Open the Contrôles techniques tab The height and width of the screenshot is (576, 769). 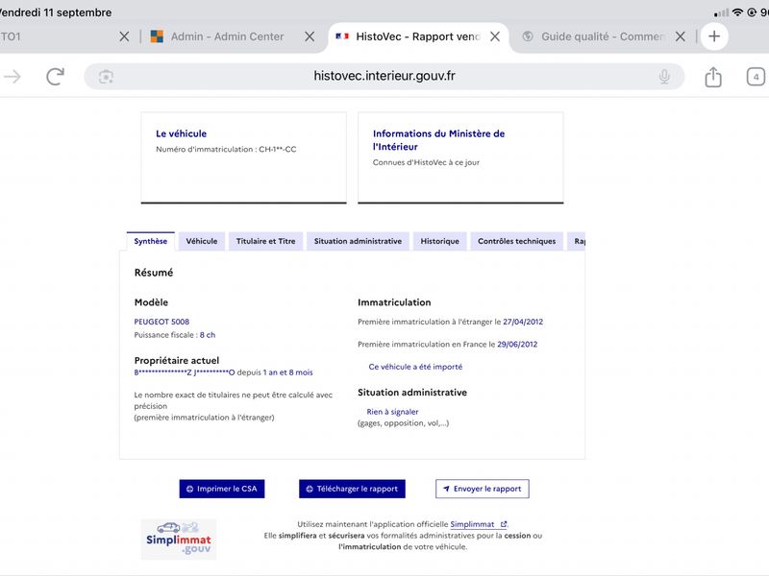click(517, 241)
